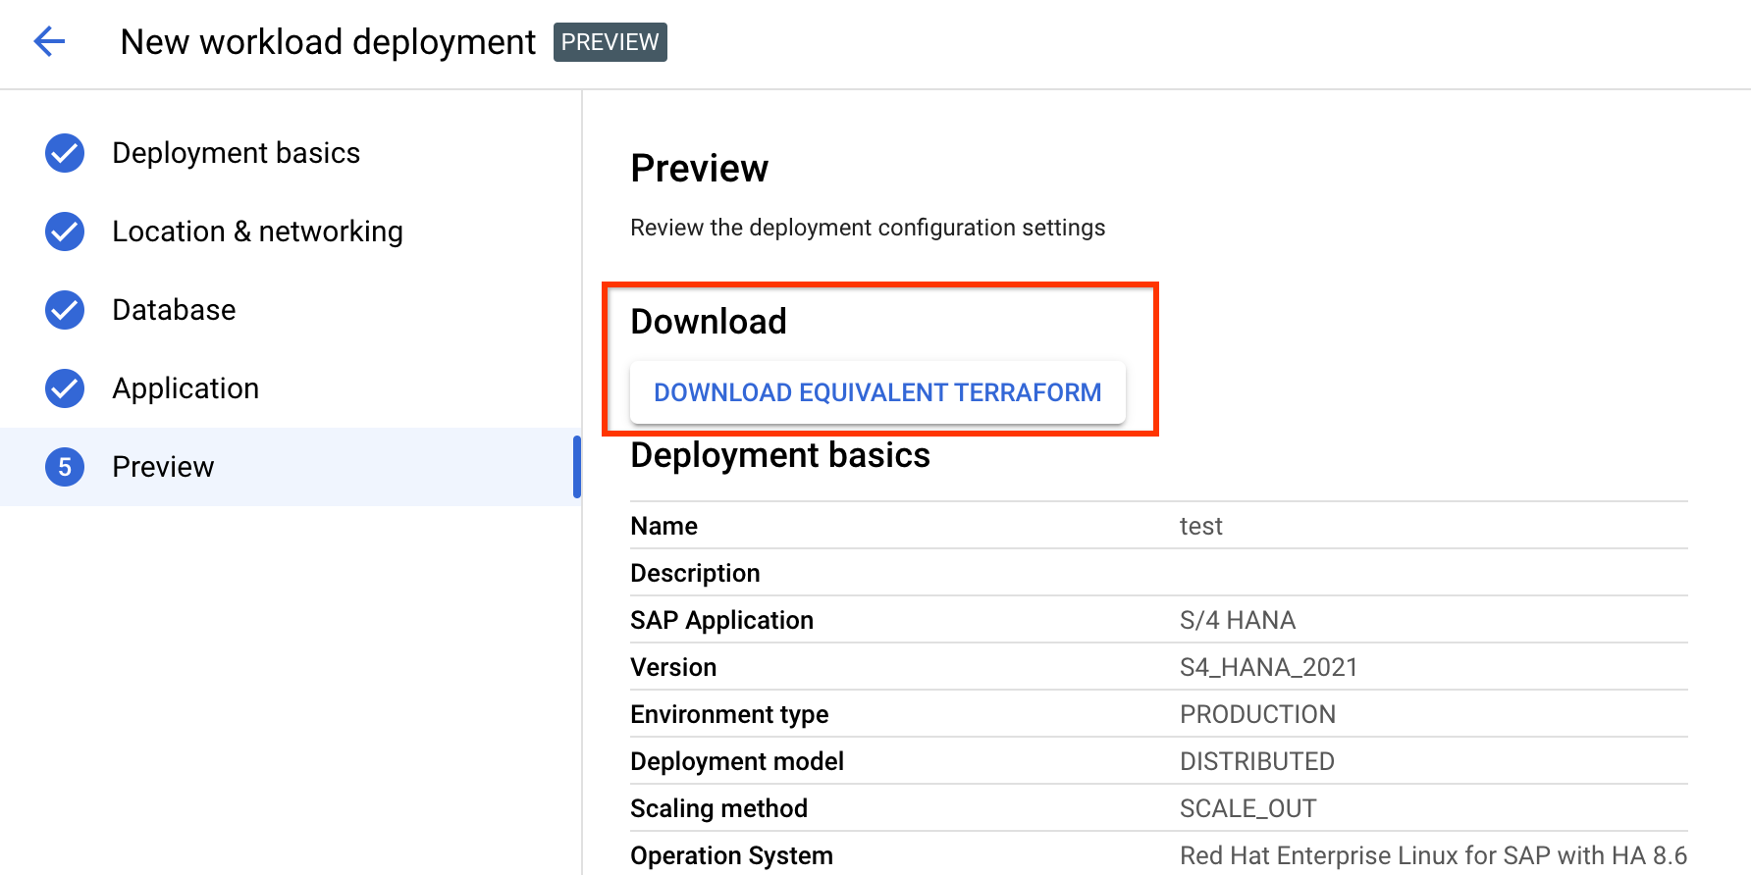Image resolution: width=1751 pixels, height=875 pixels.
Task: Download the equivalent Terraform file
Action: (x=877, y=392)
